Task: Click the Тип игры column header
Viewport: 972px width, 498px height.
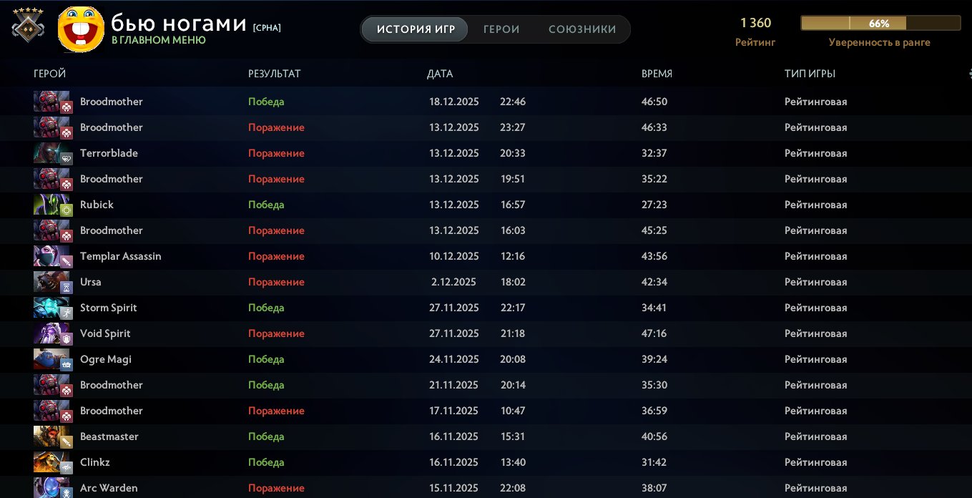Action: [810, 74]
